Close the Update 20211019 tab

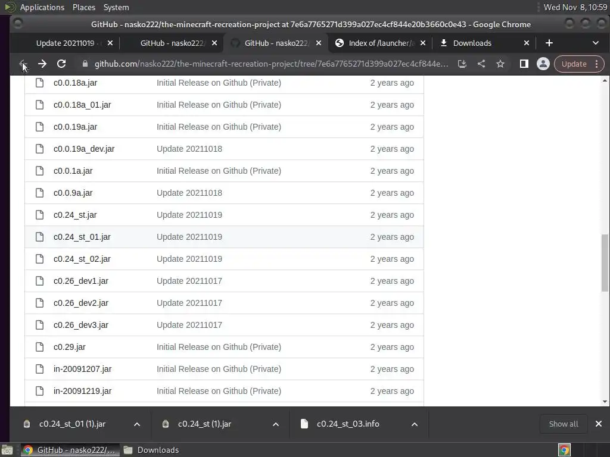click(110, 43)
